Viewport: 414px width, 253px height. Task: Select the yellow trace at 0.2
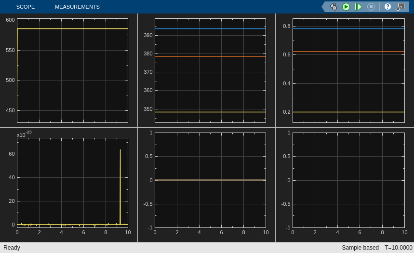[348, 112]
